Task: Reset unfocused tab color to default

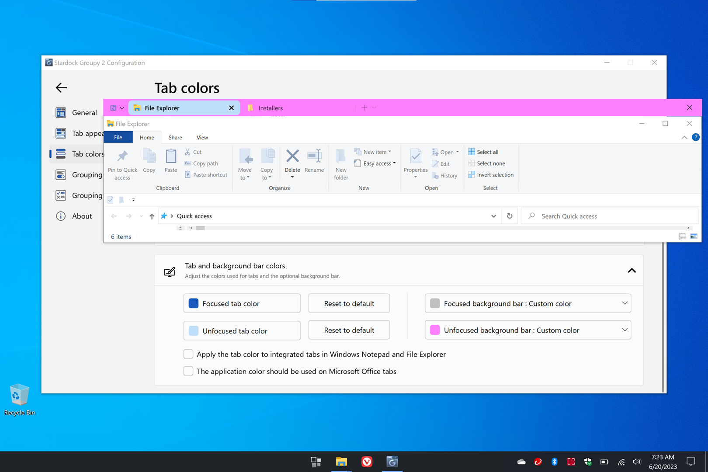Action: [349, 330]
